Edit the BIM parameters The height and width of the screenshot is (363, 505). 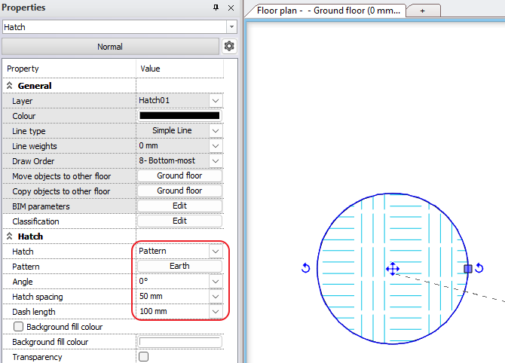tap(179, 206)
